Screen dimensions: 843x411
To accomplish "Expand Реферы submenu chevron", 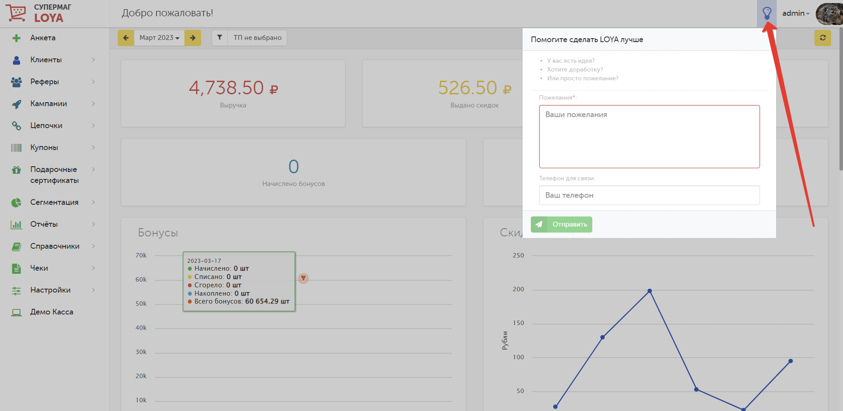I will tap(94, 82).
